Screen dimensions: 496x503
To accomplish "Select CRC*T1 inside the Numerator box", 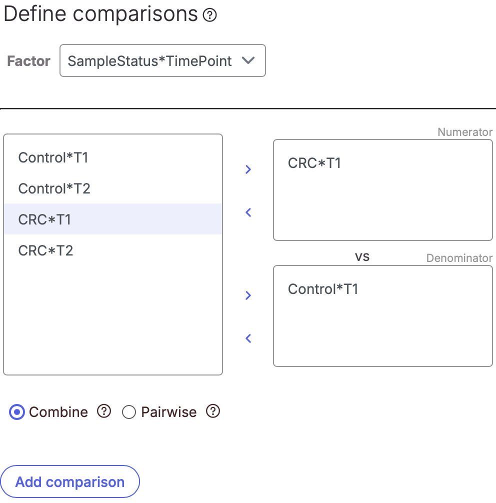I will pos(314,163).
